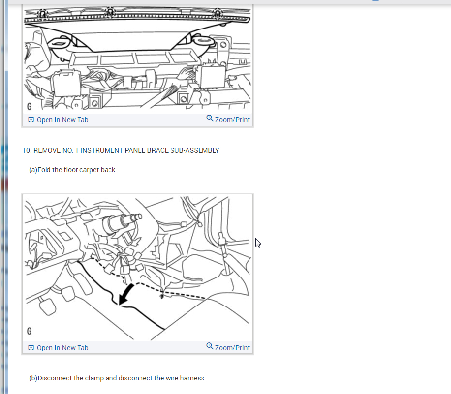The image size is (451, 394).
Task: Click the footer bar of the first diagram panel
Action: 137,119
